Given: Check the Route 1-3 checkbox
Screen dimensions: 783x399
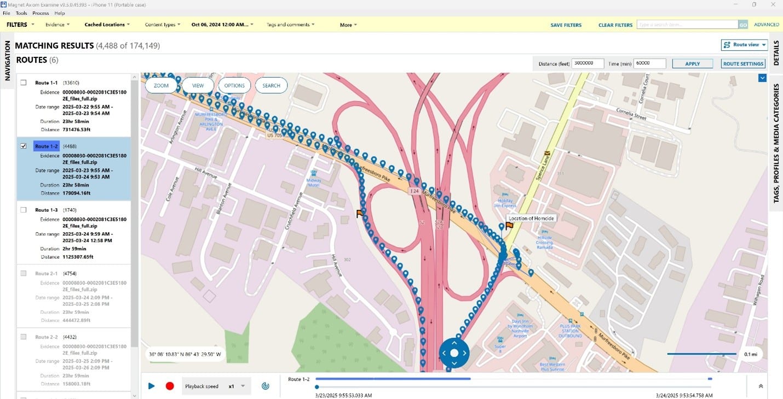Looking at the screenshot, I should [x=24, y=209].
